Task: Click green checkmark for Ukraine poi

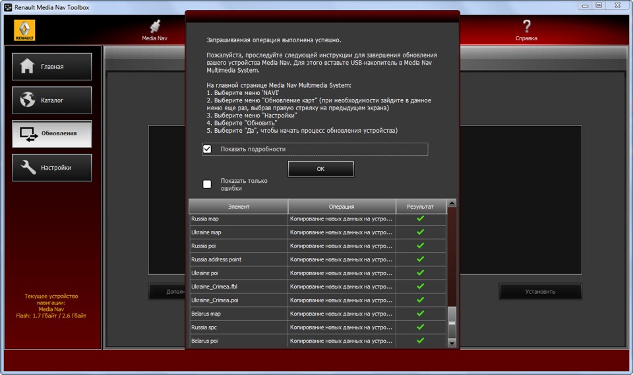Action: 420,273
